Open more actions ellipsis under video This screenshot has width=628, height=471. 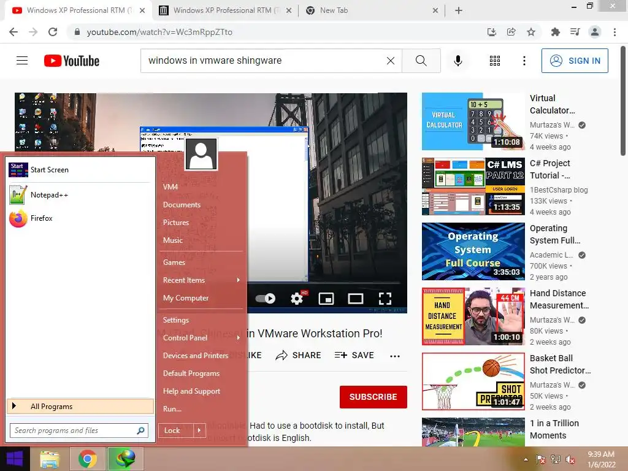point(395,356)
